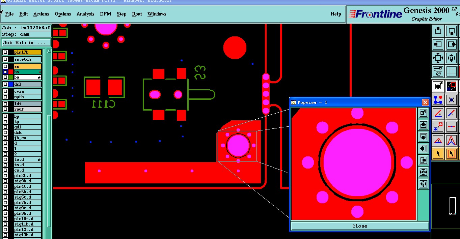Select the cs.d layer name

tap(28, 170)
